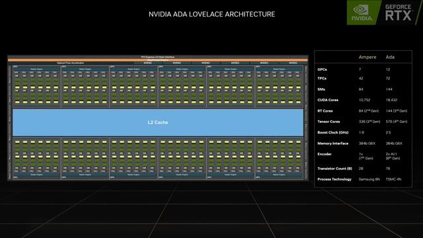The height and width of the screenshot is (238, 423).
Task: Click the Ada transistor count 76
Action: (388, 169)
